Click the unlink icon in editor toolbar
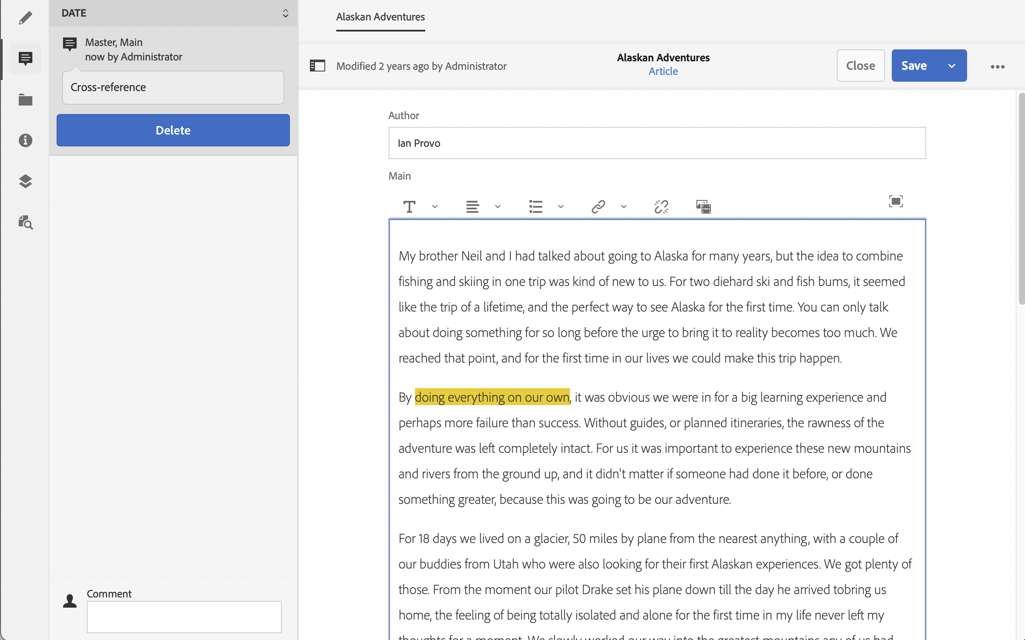 coord(661,207)
